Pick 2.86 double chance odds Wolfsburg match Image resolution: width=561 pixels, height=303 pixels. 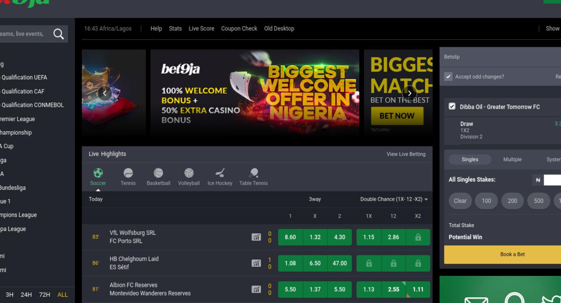(x=393, y=237)
